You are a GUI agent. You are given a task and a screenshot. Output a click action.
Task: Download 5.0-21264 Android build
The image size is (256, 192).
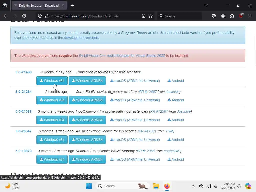[x=176, y=100]
